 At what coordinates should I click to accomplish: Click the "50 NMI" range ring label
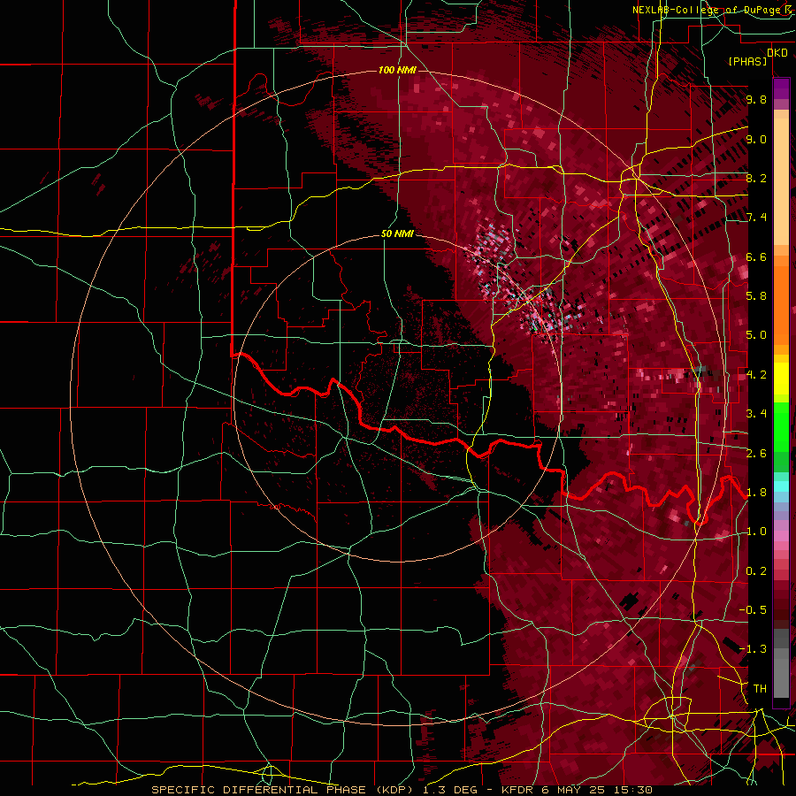[x=397, y=234]
